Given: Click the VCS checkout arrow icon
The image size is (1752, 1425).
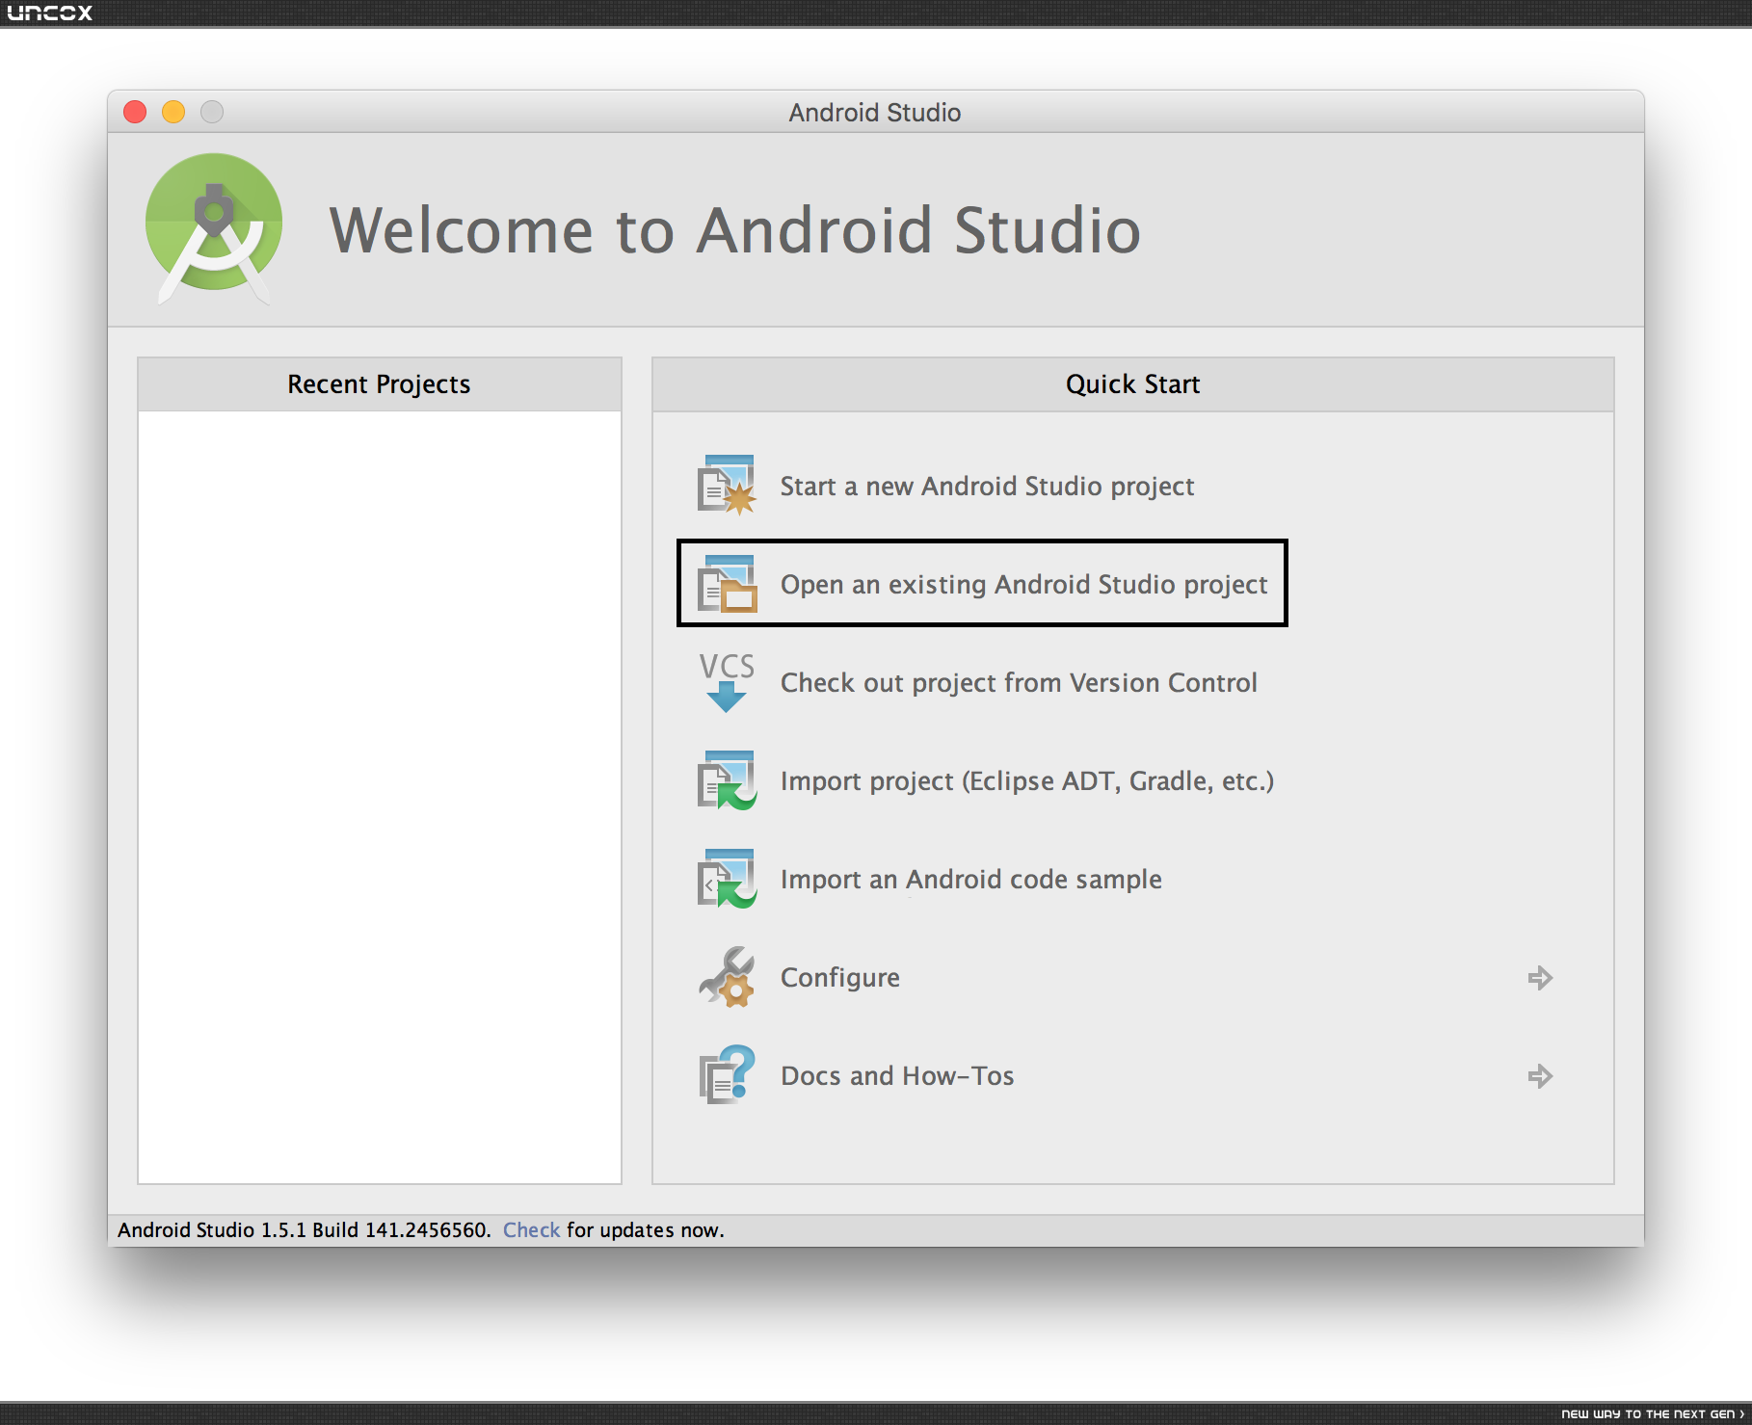Looking at the screenshot, I should coord(727,682).
